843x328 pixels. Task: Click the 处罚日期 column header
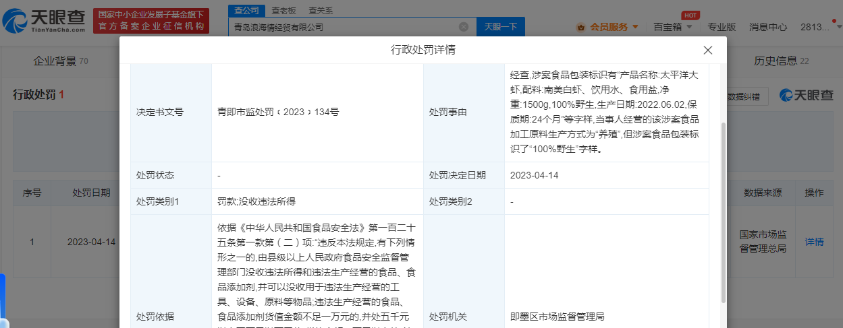[x=91, y=193]
